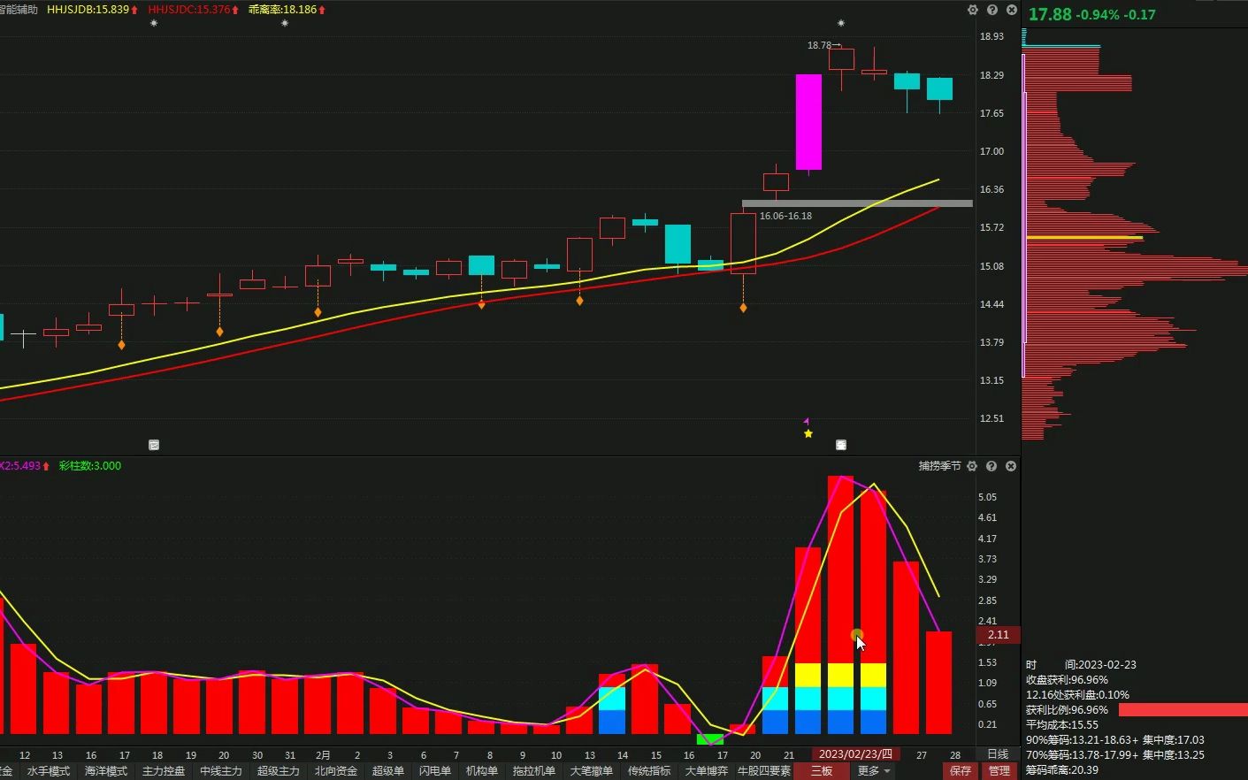Open the 北向资金 tab
The height and width of the screenshot is (780, 1248).
coord(336,771)
